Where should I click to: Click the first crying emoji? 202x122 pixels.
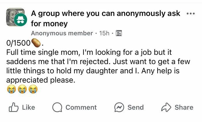[x=11, y=90]
